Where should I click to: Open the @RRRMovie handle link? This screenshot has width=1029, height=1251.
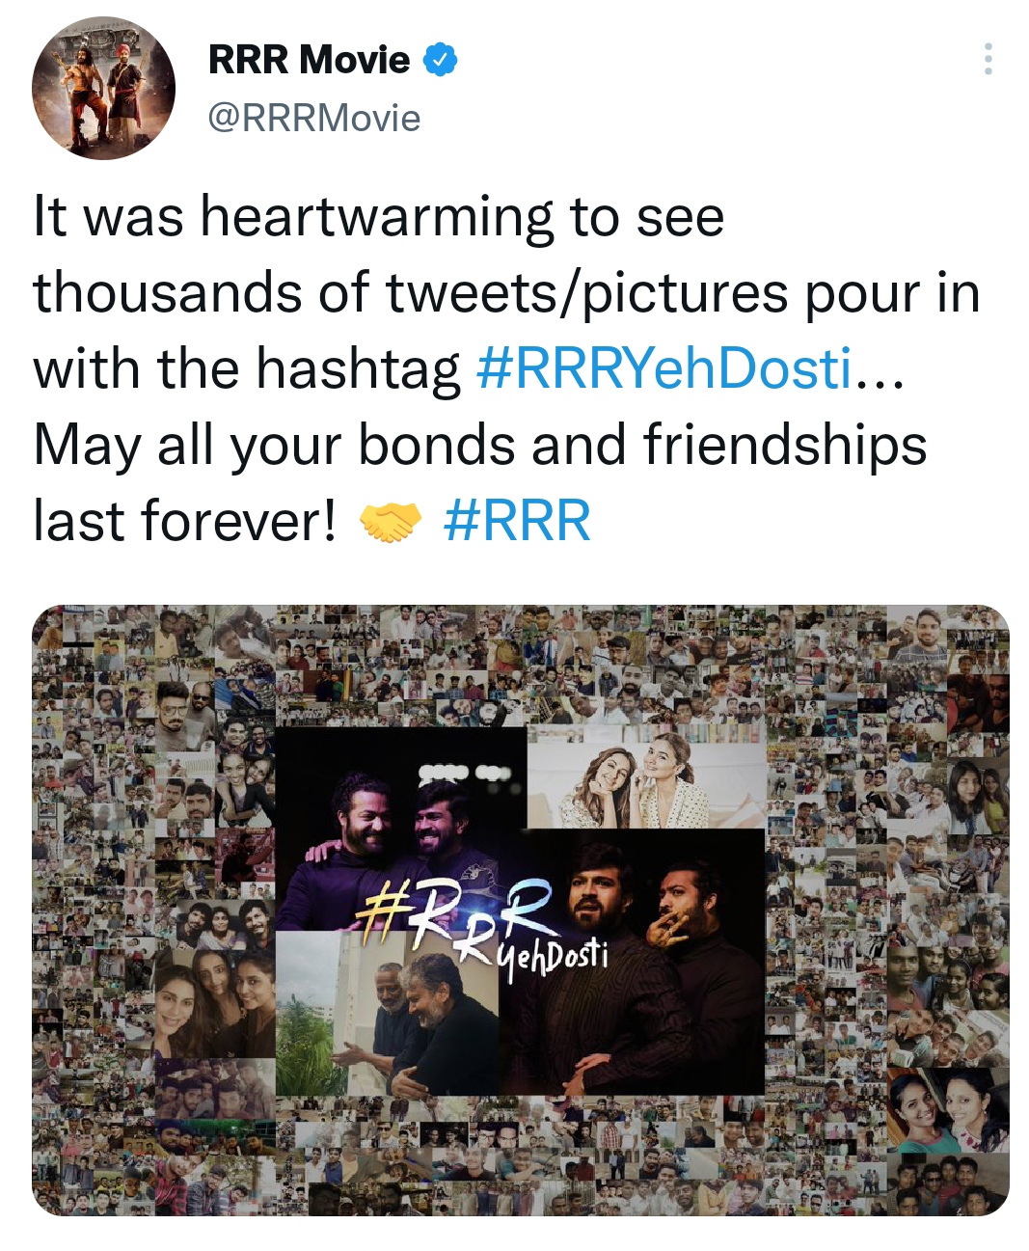point(314,119)
